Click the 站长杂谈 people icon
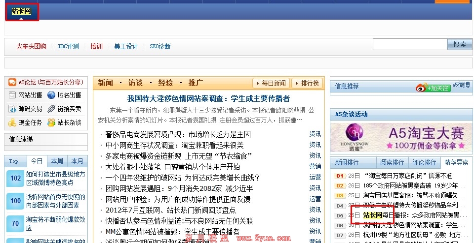 coord(51,122)
